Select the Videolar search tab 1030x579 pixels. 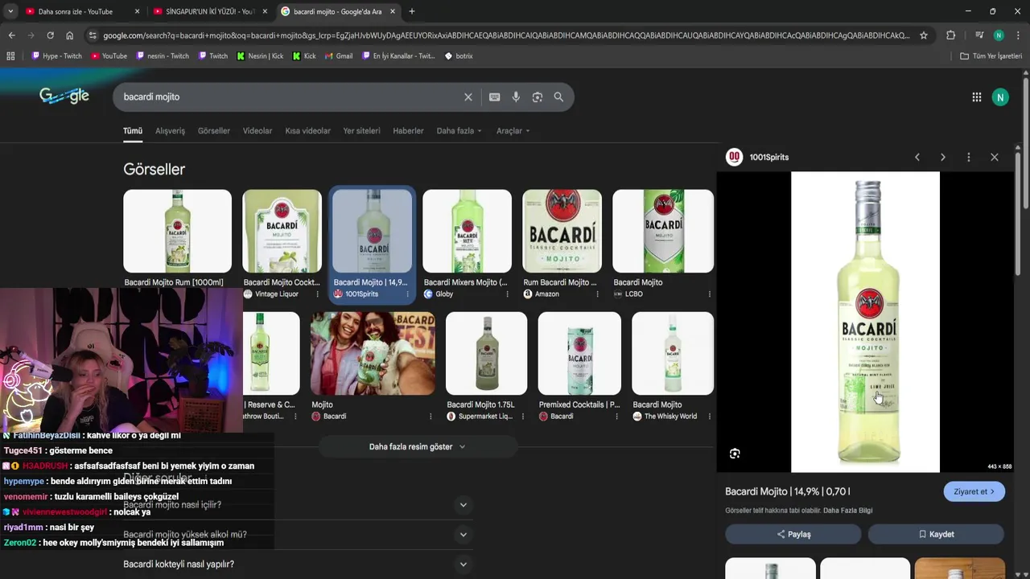click(x=257, y=131)
